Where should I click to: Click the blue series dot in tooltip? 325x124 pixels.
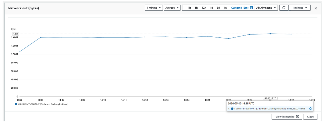pyautogui.click(x=232, y=108)
